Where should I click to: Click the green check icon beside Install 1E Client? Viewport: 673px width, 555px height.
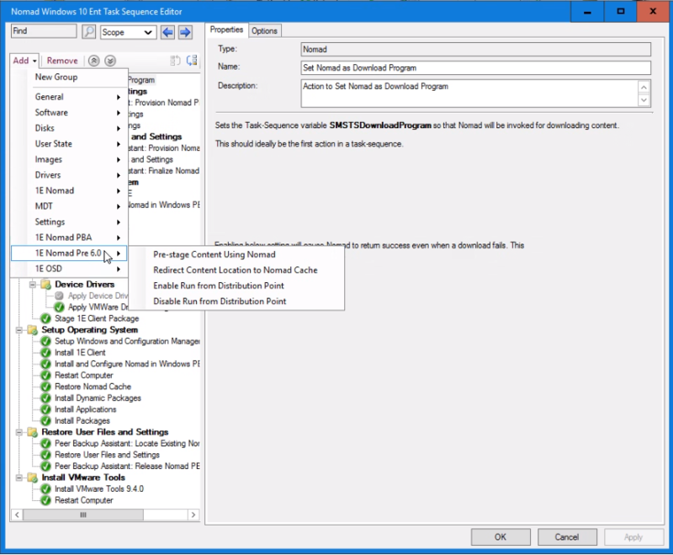pos(45,352)
